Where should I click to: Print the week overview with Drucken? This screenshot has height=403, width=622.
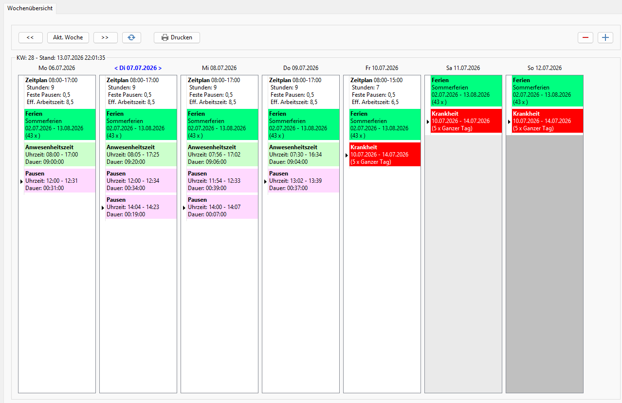177,37
